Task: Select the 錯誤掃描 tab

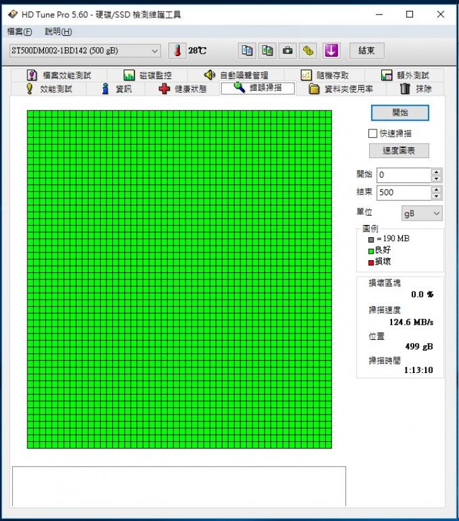Action: 258,88
